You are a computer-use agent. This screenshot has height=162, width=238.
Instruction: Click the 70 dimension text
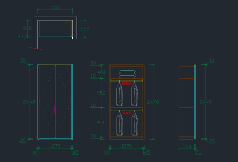click(93, 136)
